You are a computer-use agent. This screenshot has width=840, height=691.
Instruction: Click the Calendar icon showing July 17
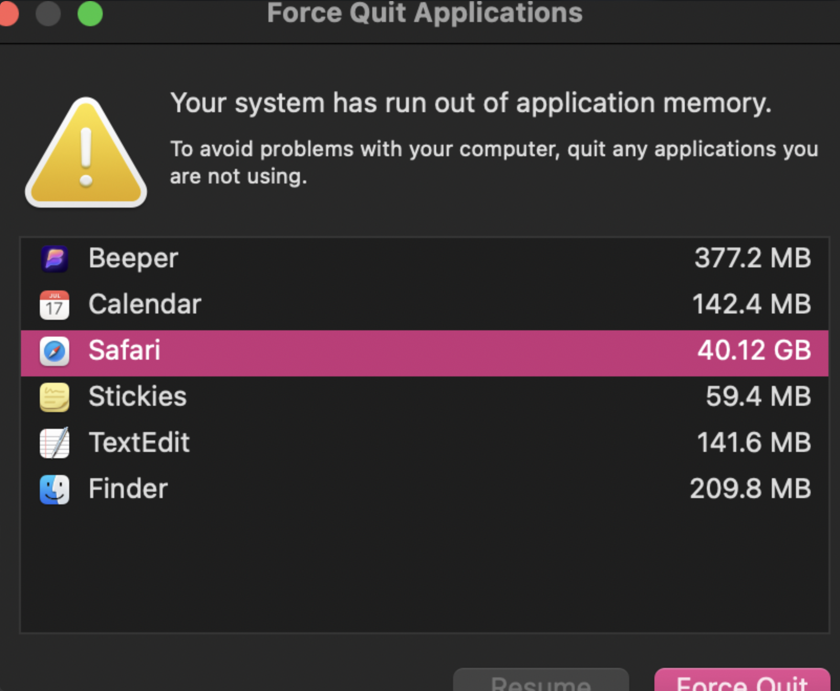tap(54, 305)
